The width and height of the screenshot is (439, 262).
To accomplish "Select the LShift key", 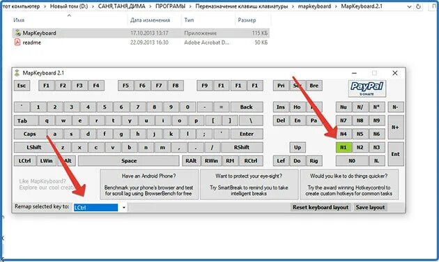I will tap(34, 148).
